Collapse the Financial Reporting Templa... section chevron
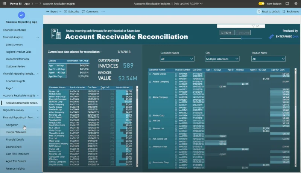This screenshot has width=301, height=173. (38, 73)
